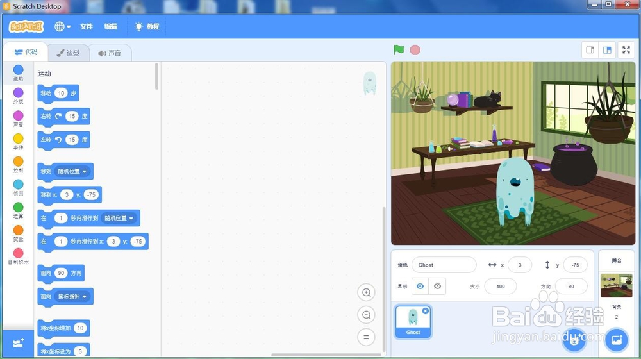The width and height of the screenshot is (641, 359).
Task: Click seconds value in 滑行到 x y block
Action: coord(61,242)
